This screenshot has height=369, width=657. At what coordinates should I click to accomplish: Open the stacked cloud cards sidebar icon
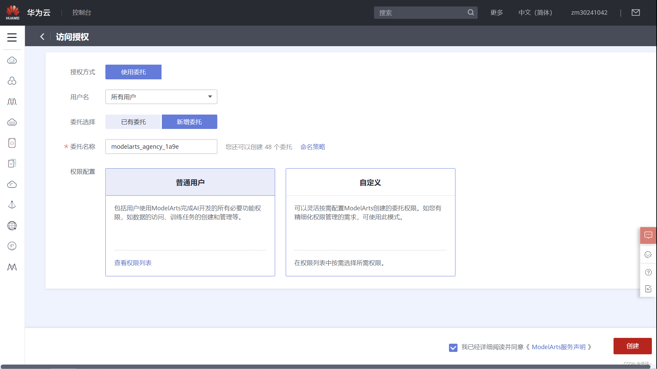click(12, 163)
